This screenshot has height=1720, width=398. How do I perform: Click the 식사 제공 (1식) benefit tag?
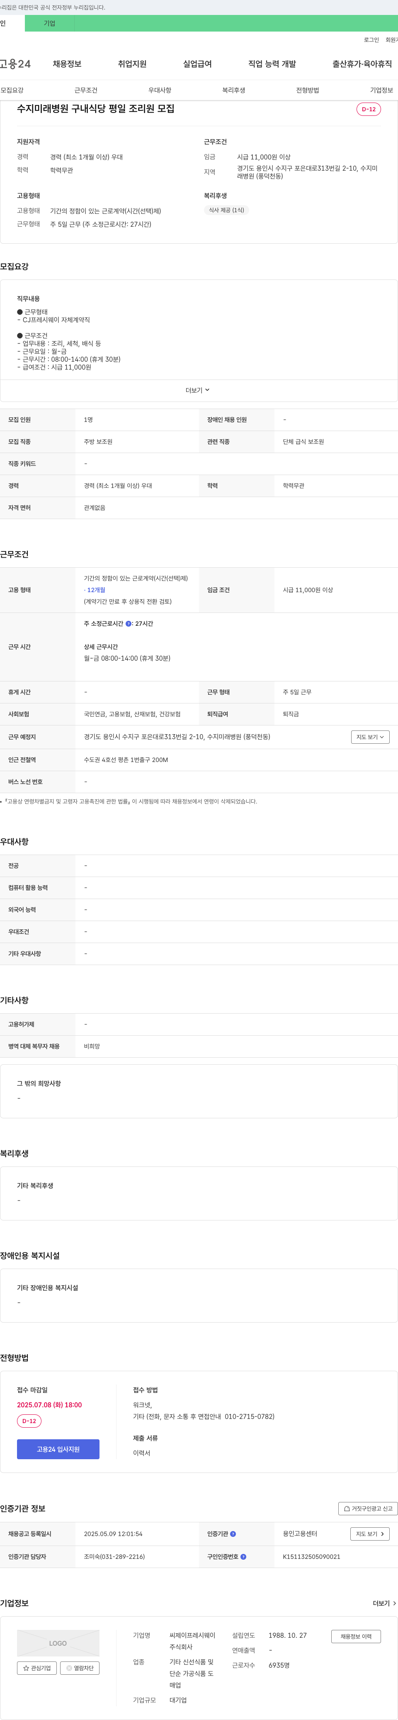(x=226, y=210)
